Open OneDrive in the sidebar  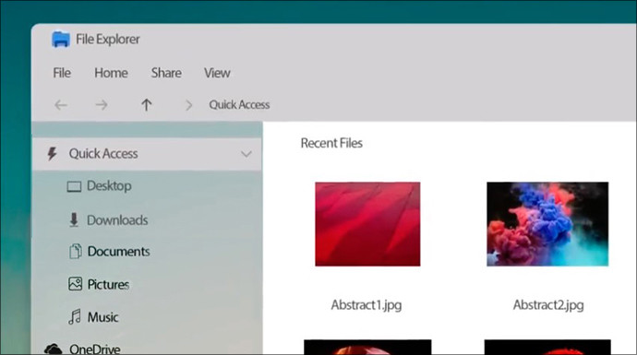point(95,349)
